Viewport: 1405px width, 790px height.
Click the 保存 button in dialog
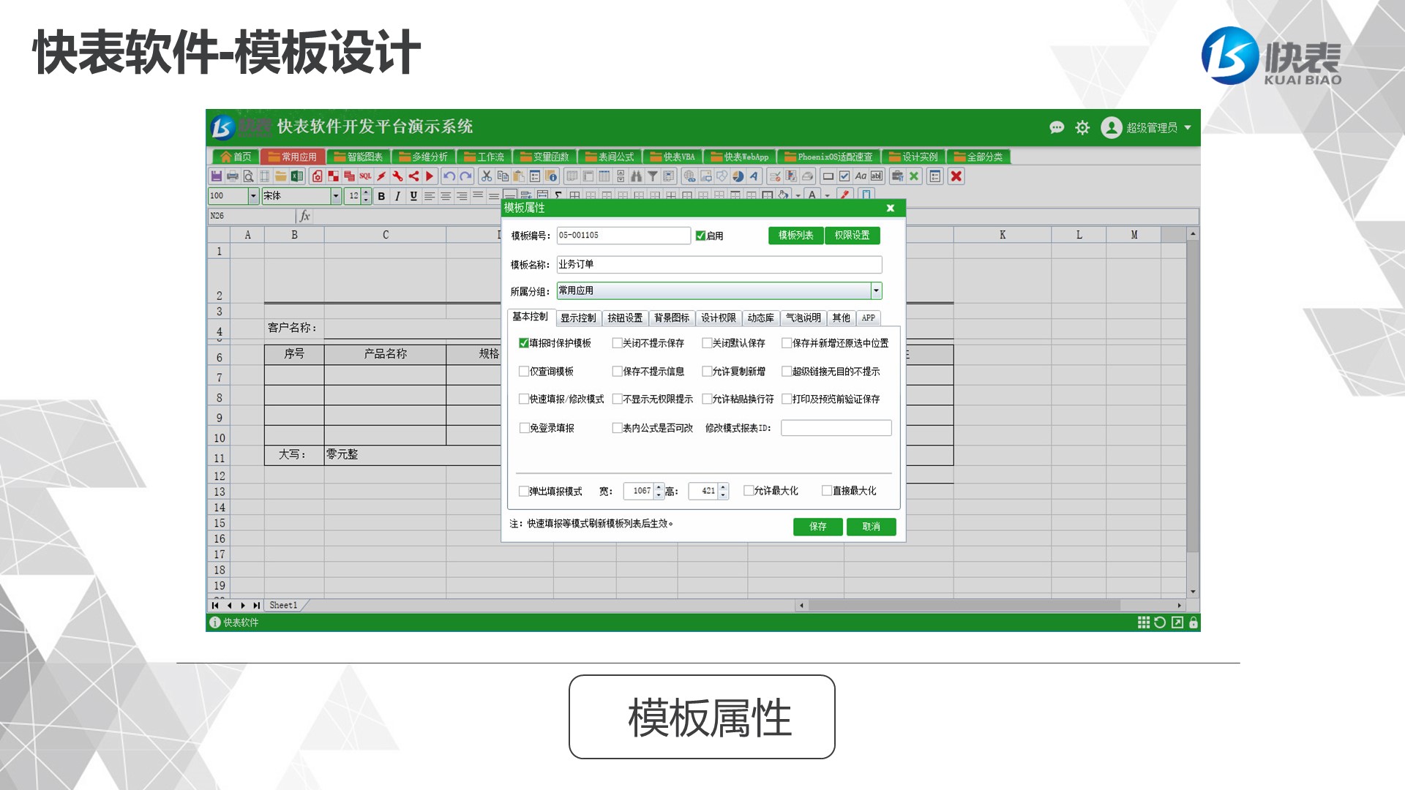tap(818, 527)
